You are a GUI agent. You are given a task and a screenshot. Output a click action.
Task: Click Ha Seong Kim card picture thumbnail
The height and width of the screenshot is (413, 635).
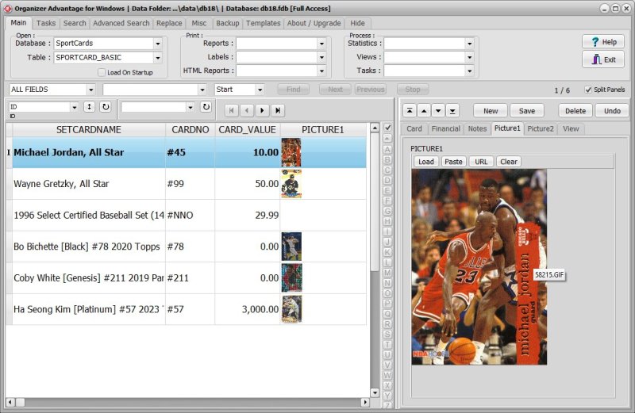coord(291,309)
